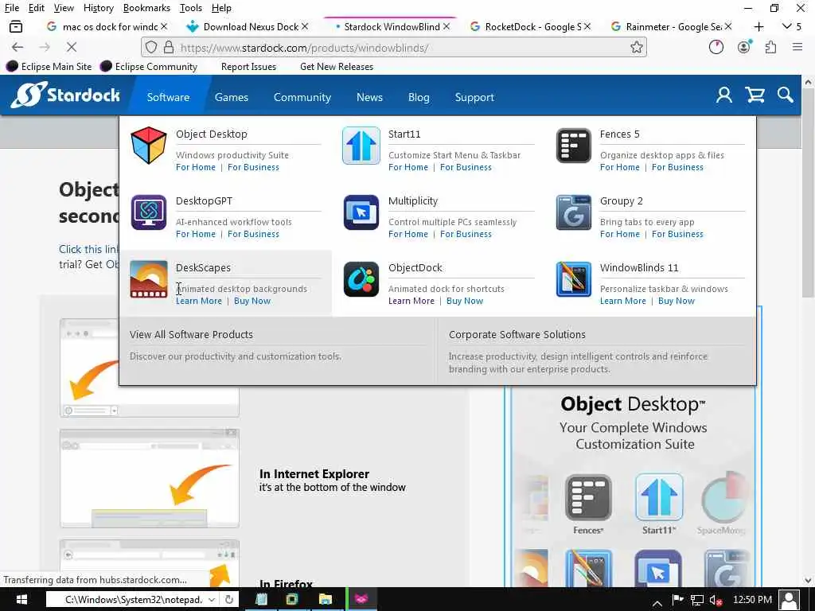Viewport: 815px width, 611px height.
Task: Open the shopping cart icon
Action: pyautogui.click(x=755, y=95)
